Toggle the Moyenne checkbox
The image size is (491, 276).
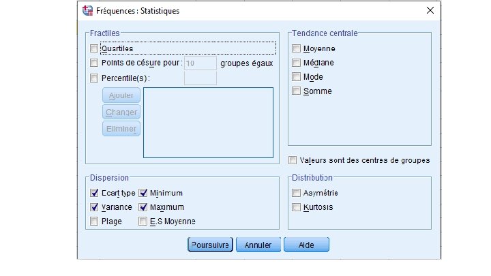coord(296,48)
